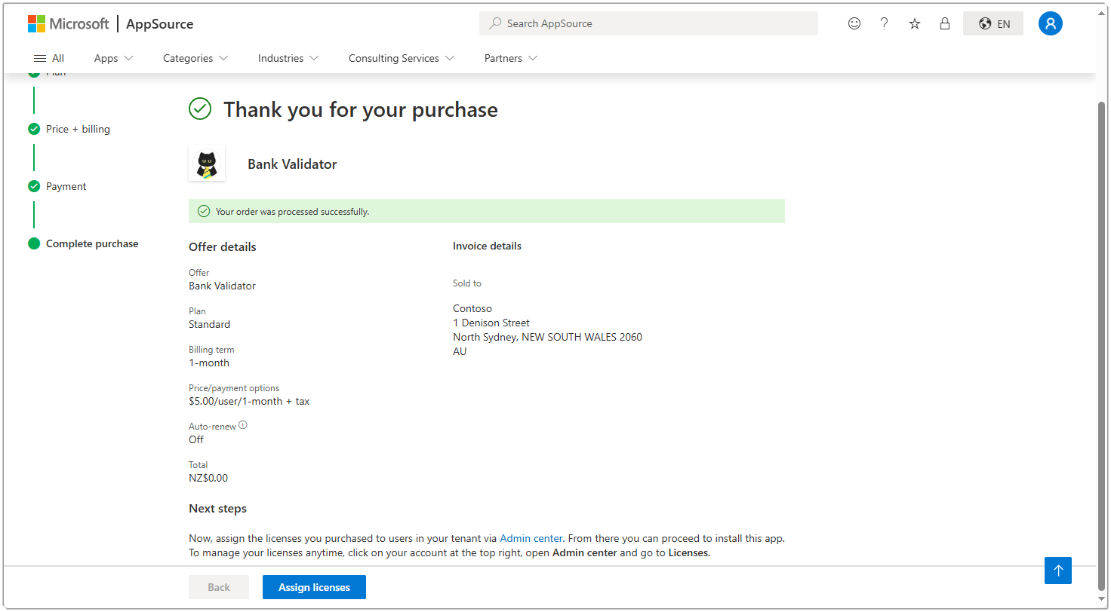Click the 'Offer details' heading
This screenshot has width=1111, height=612.
pos(223,246)
